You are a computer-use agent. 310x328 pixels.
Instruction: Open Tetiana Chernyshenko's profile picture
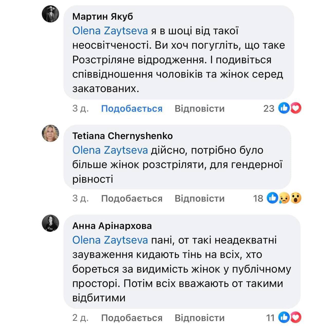pyautogui.click(x=50, y=133)
